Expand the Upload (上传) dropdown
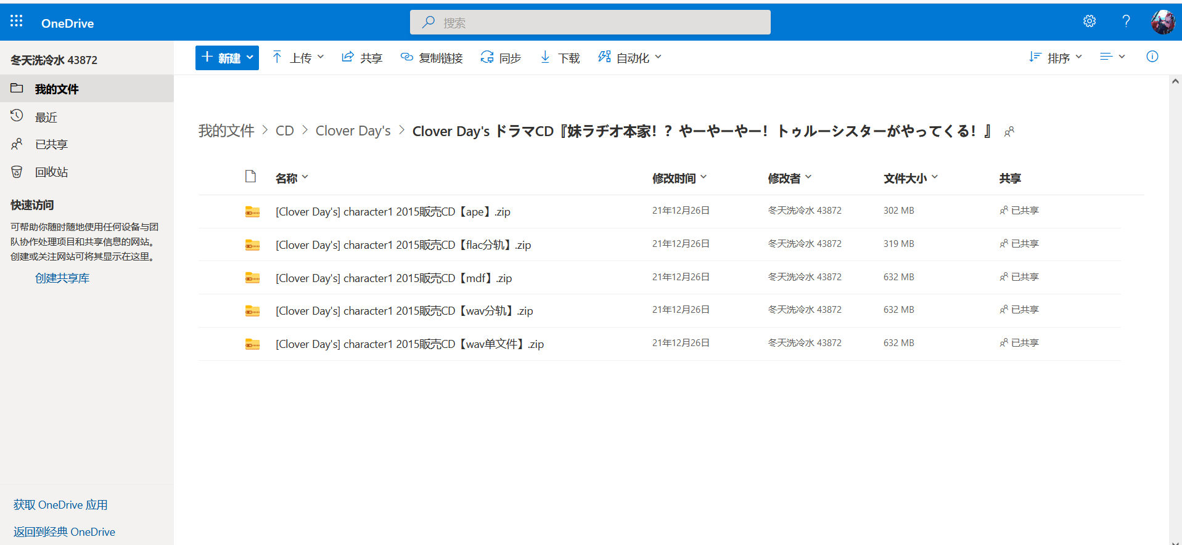The height and width of the screenshot is (545, 1182). (x=298, y=58)
